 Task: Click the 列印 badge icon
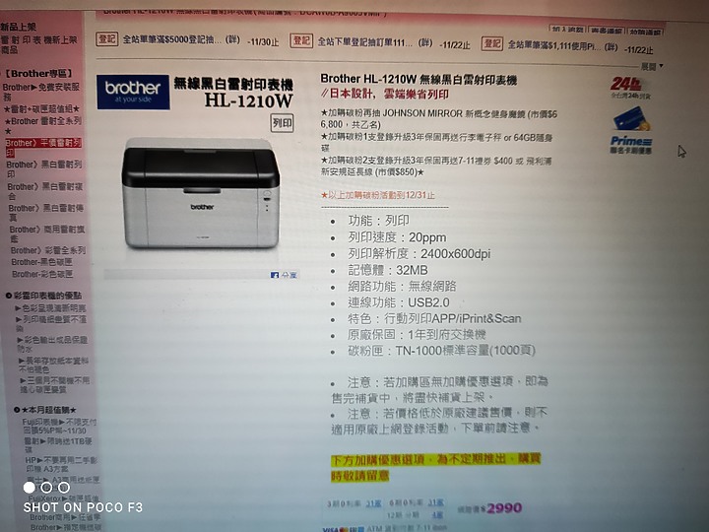click(x=283, y=122)
